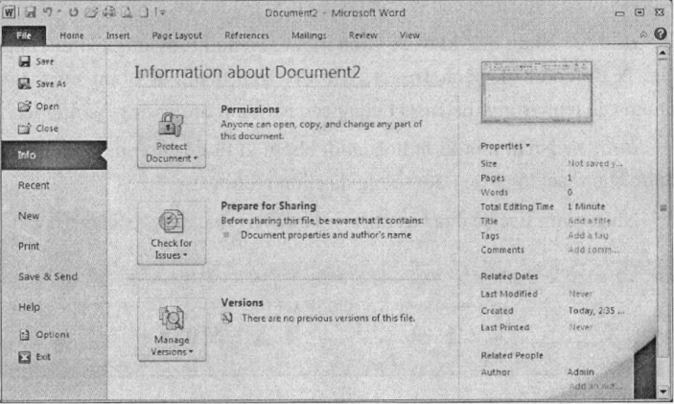The image size is (674, 404).
Task: Click the Word application icon in the title bar
Action: point(9,12)
